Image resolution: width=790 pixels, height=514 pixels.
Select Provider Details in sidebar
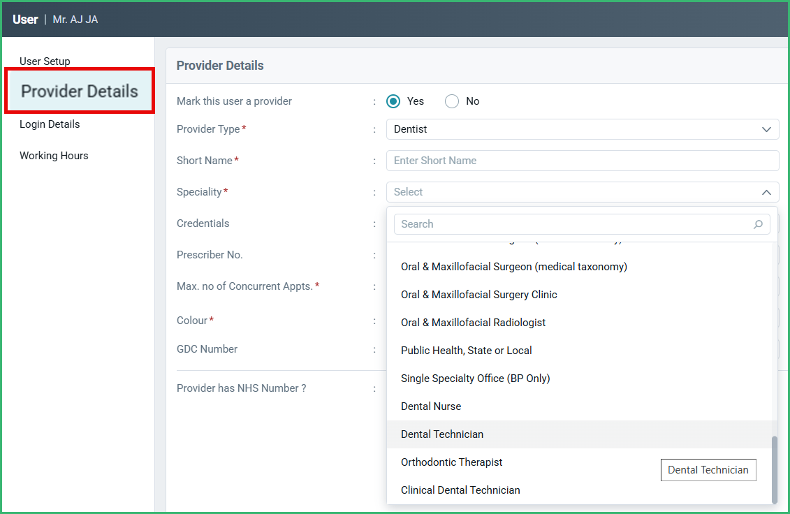(x=80, y=91)
